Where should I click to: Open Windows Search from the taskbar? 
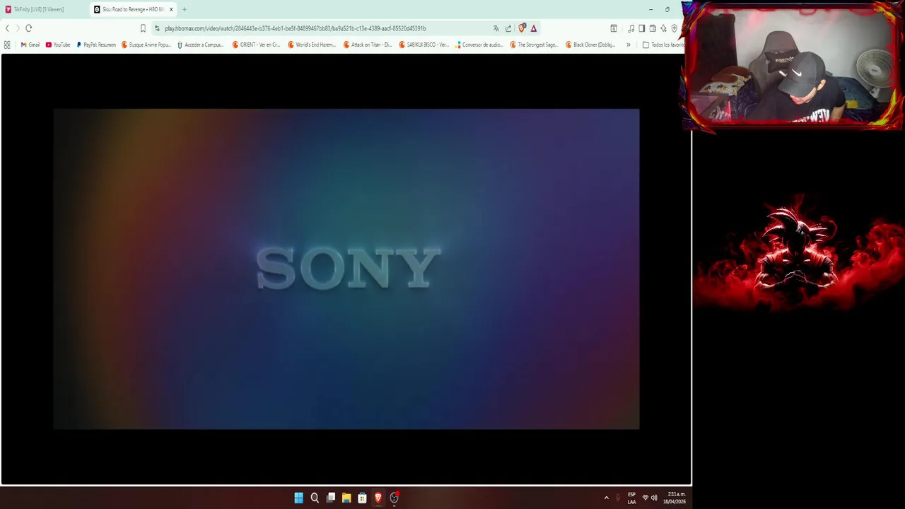point(315,498)
